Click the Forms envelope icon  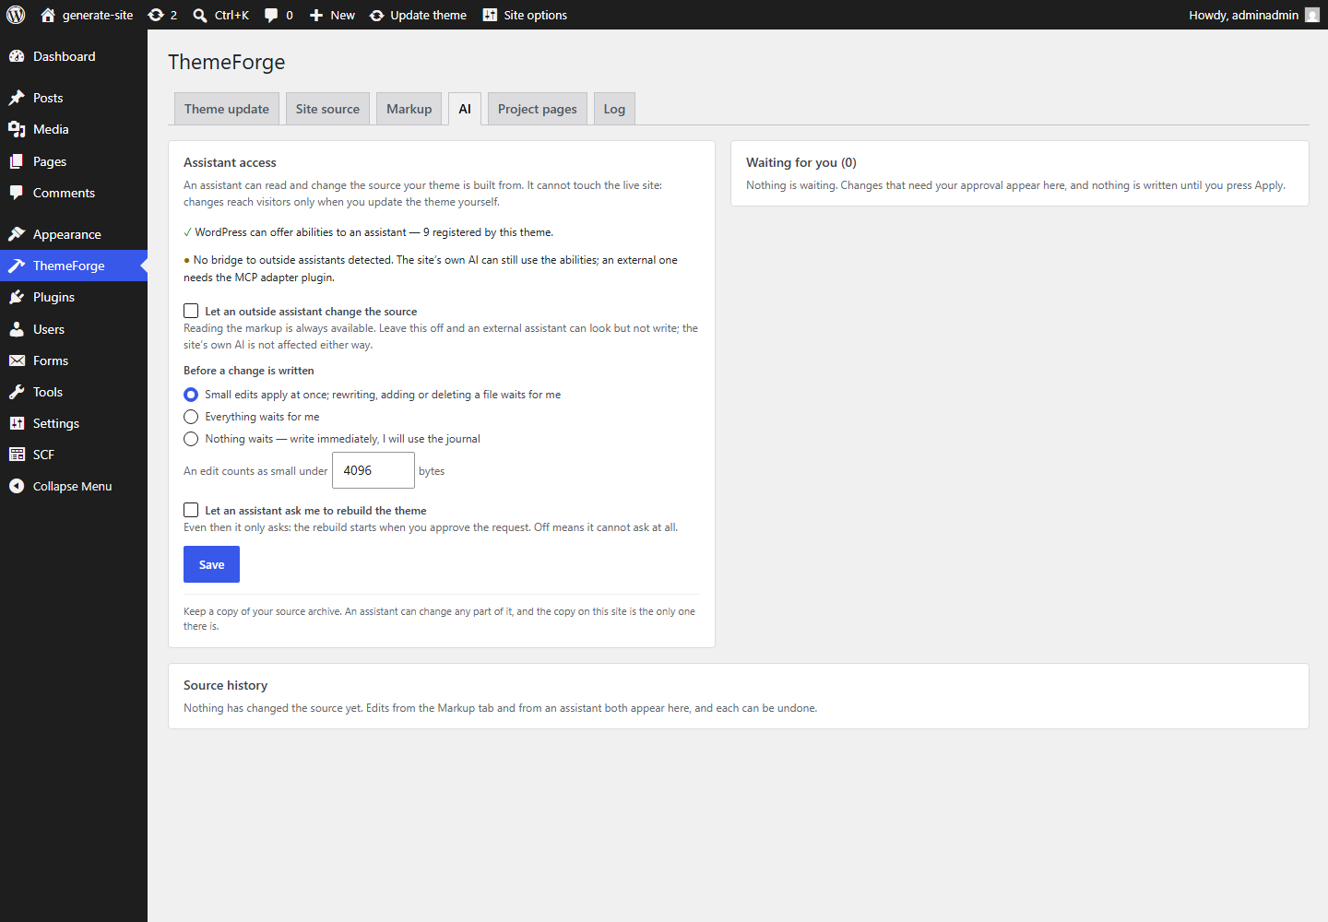coord(17,361)
